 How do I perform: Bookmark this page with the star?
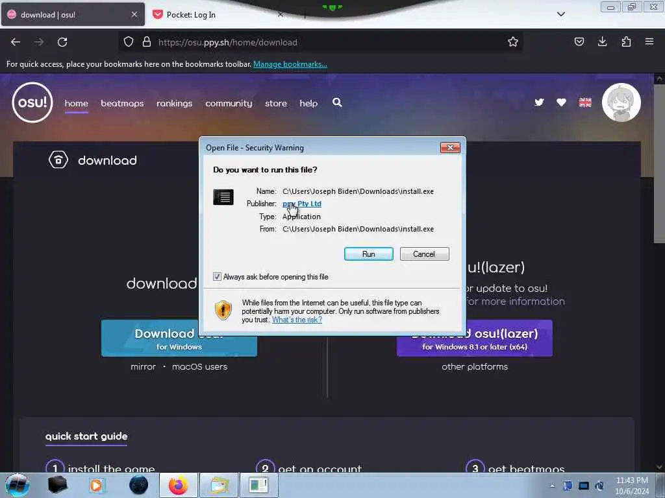coord(513,41)
